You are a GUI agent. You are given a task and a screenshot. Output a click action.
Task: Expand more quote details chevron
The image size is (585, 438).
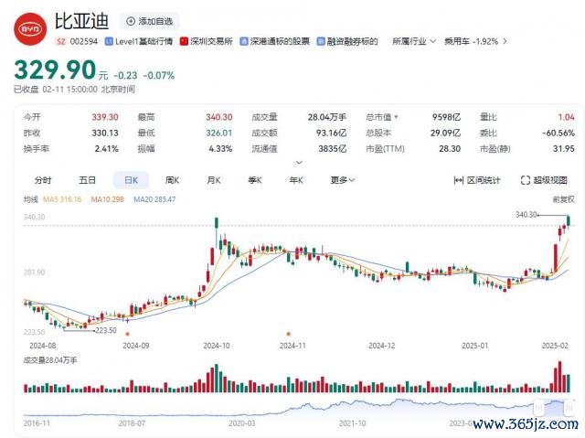coord(299,163)
